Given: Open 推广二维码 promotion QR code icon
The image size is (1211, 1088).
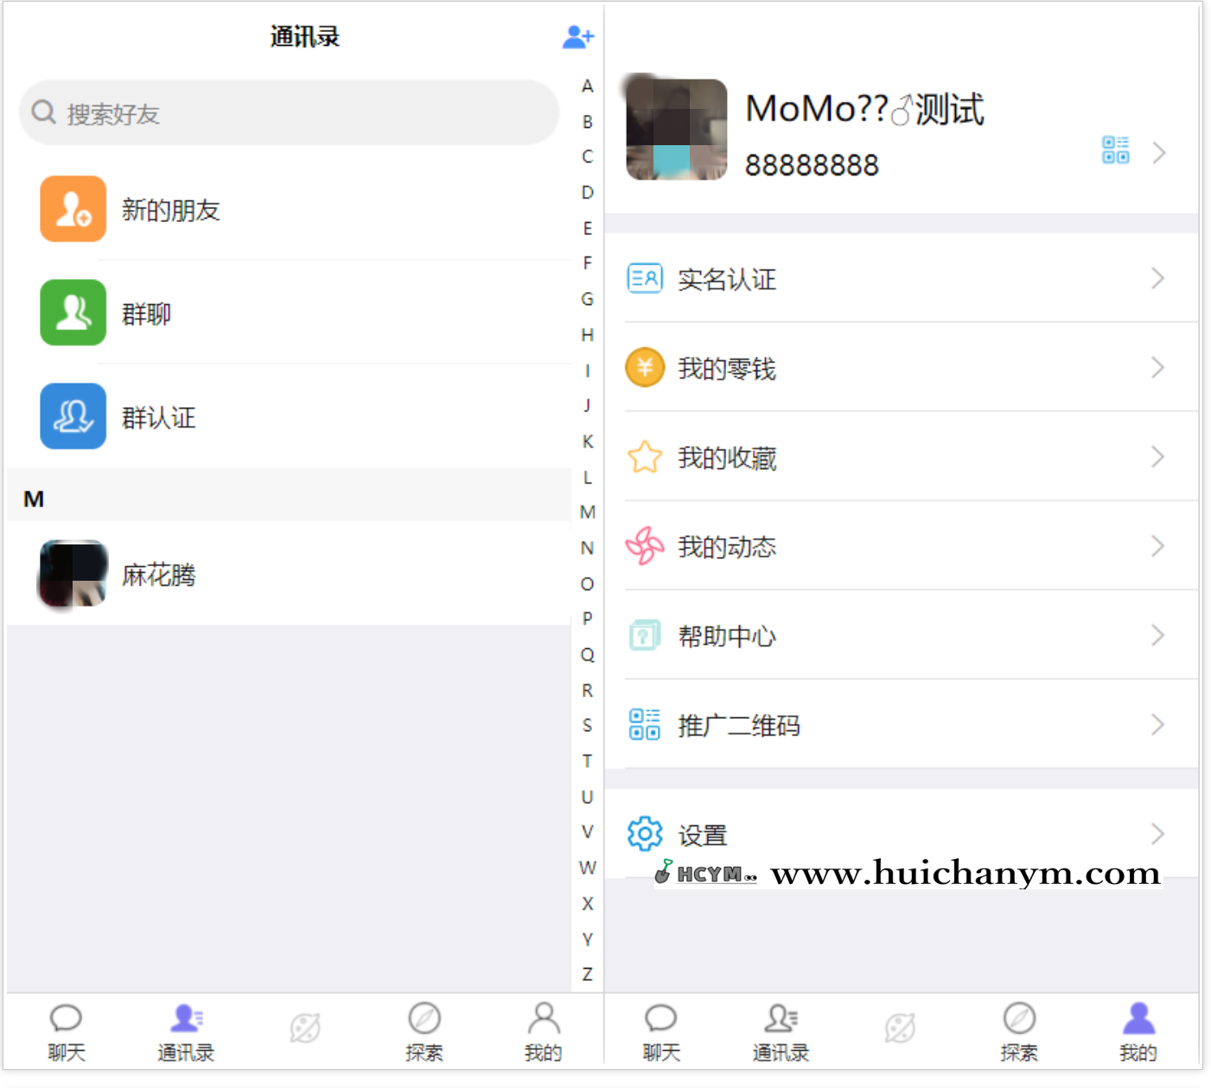Looking at the screenshot, I should [643, 725].
